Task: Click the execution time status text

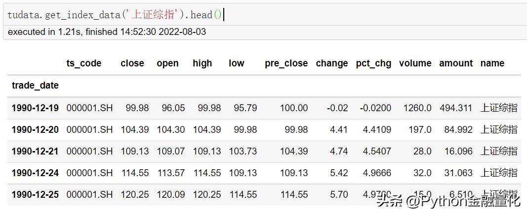Action: [107, 32]
